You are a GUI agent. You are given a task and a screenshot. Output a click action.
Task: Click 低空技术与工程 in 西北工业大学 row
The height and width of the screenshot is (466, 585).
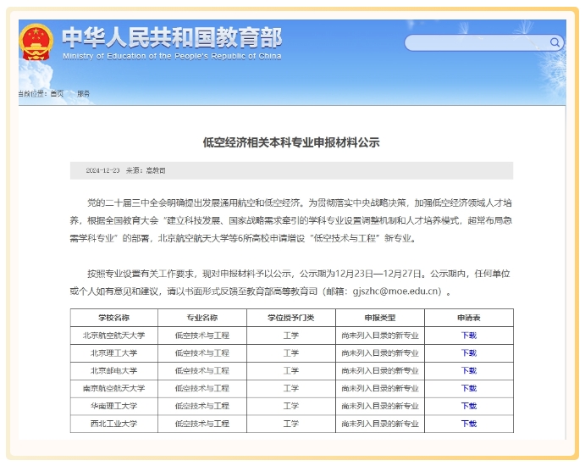(202, 424)
